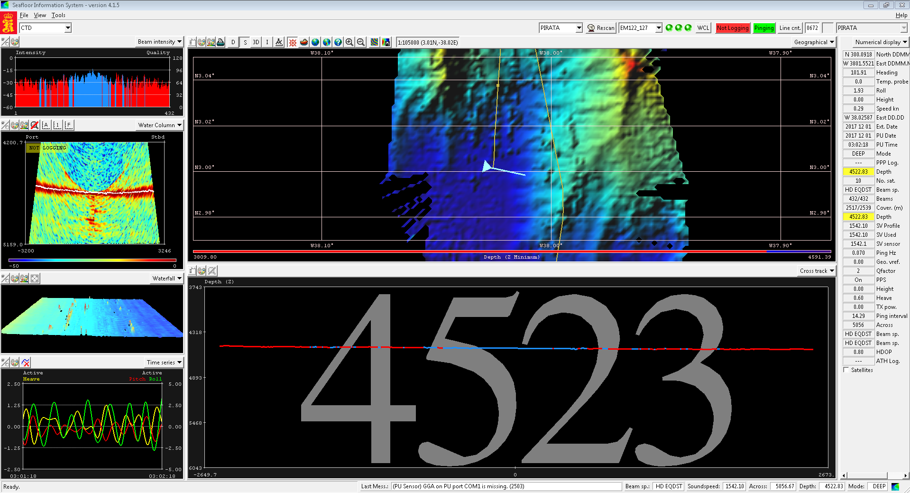Click the 'Last Mess.' status message field

click(x=506, y=486)
